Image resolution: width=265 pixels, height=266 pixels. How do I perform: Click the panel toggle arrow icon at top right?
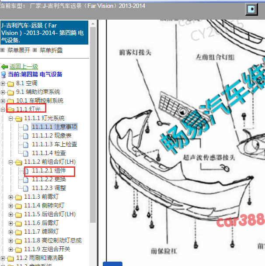[251, 9]
